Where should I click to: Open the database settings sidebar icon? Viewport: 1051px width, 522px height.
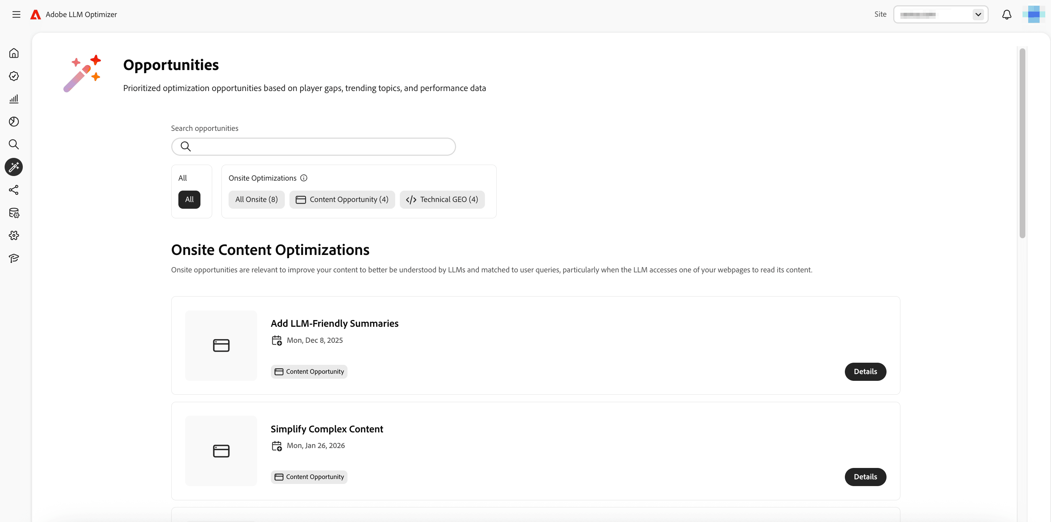(14, 213)
